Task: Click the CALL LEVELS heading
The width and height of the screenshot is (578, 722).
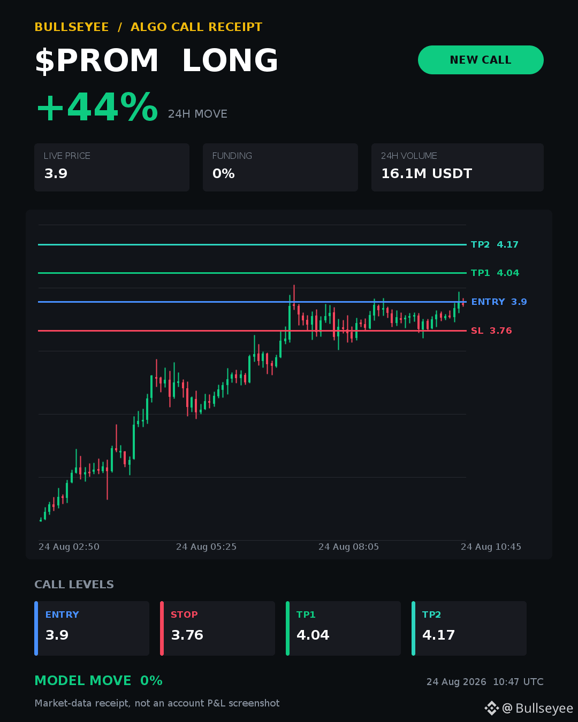Action: click(74, 585)
